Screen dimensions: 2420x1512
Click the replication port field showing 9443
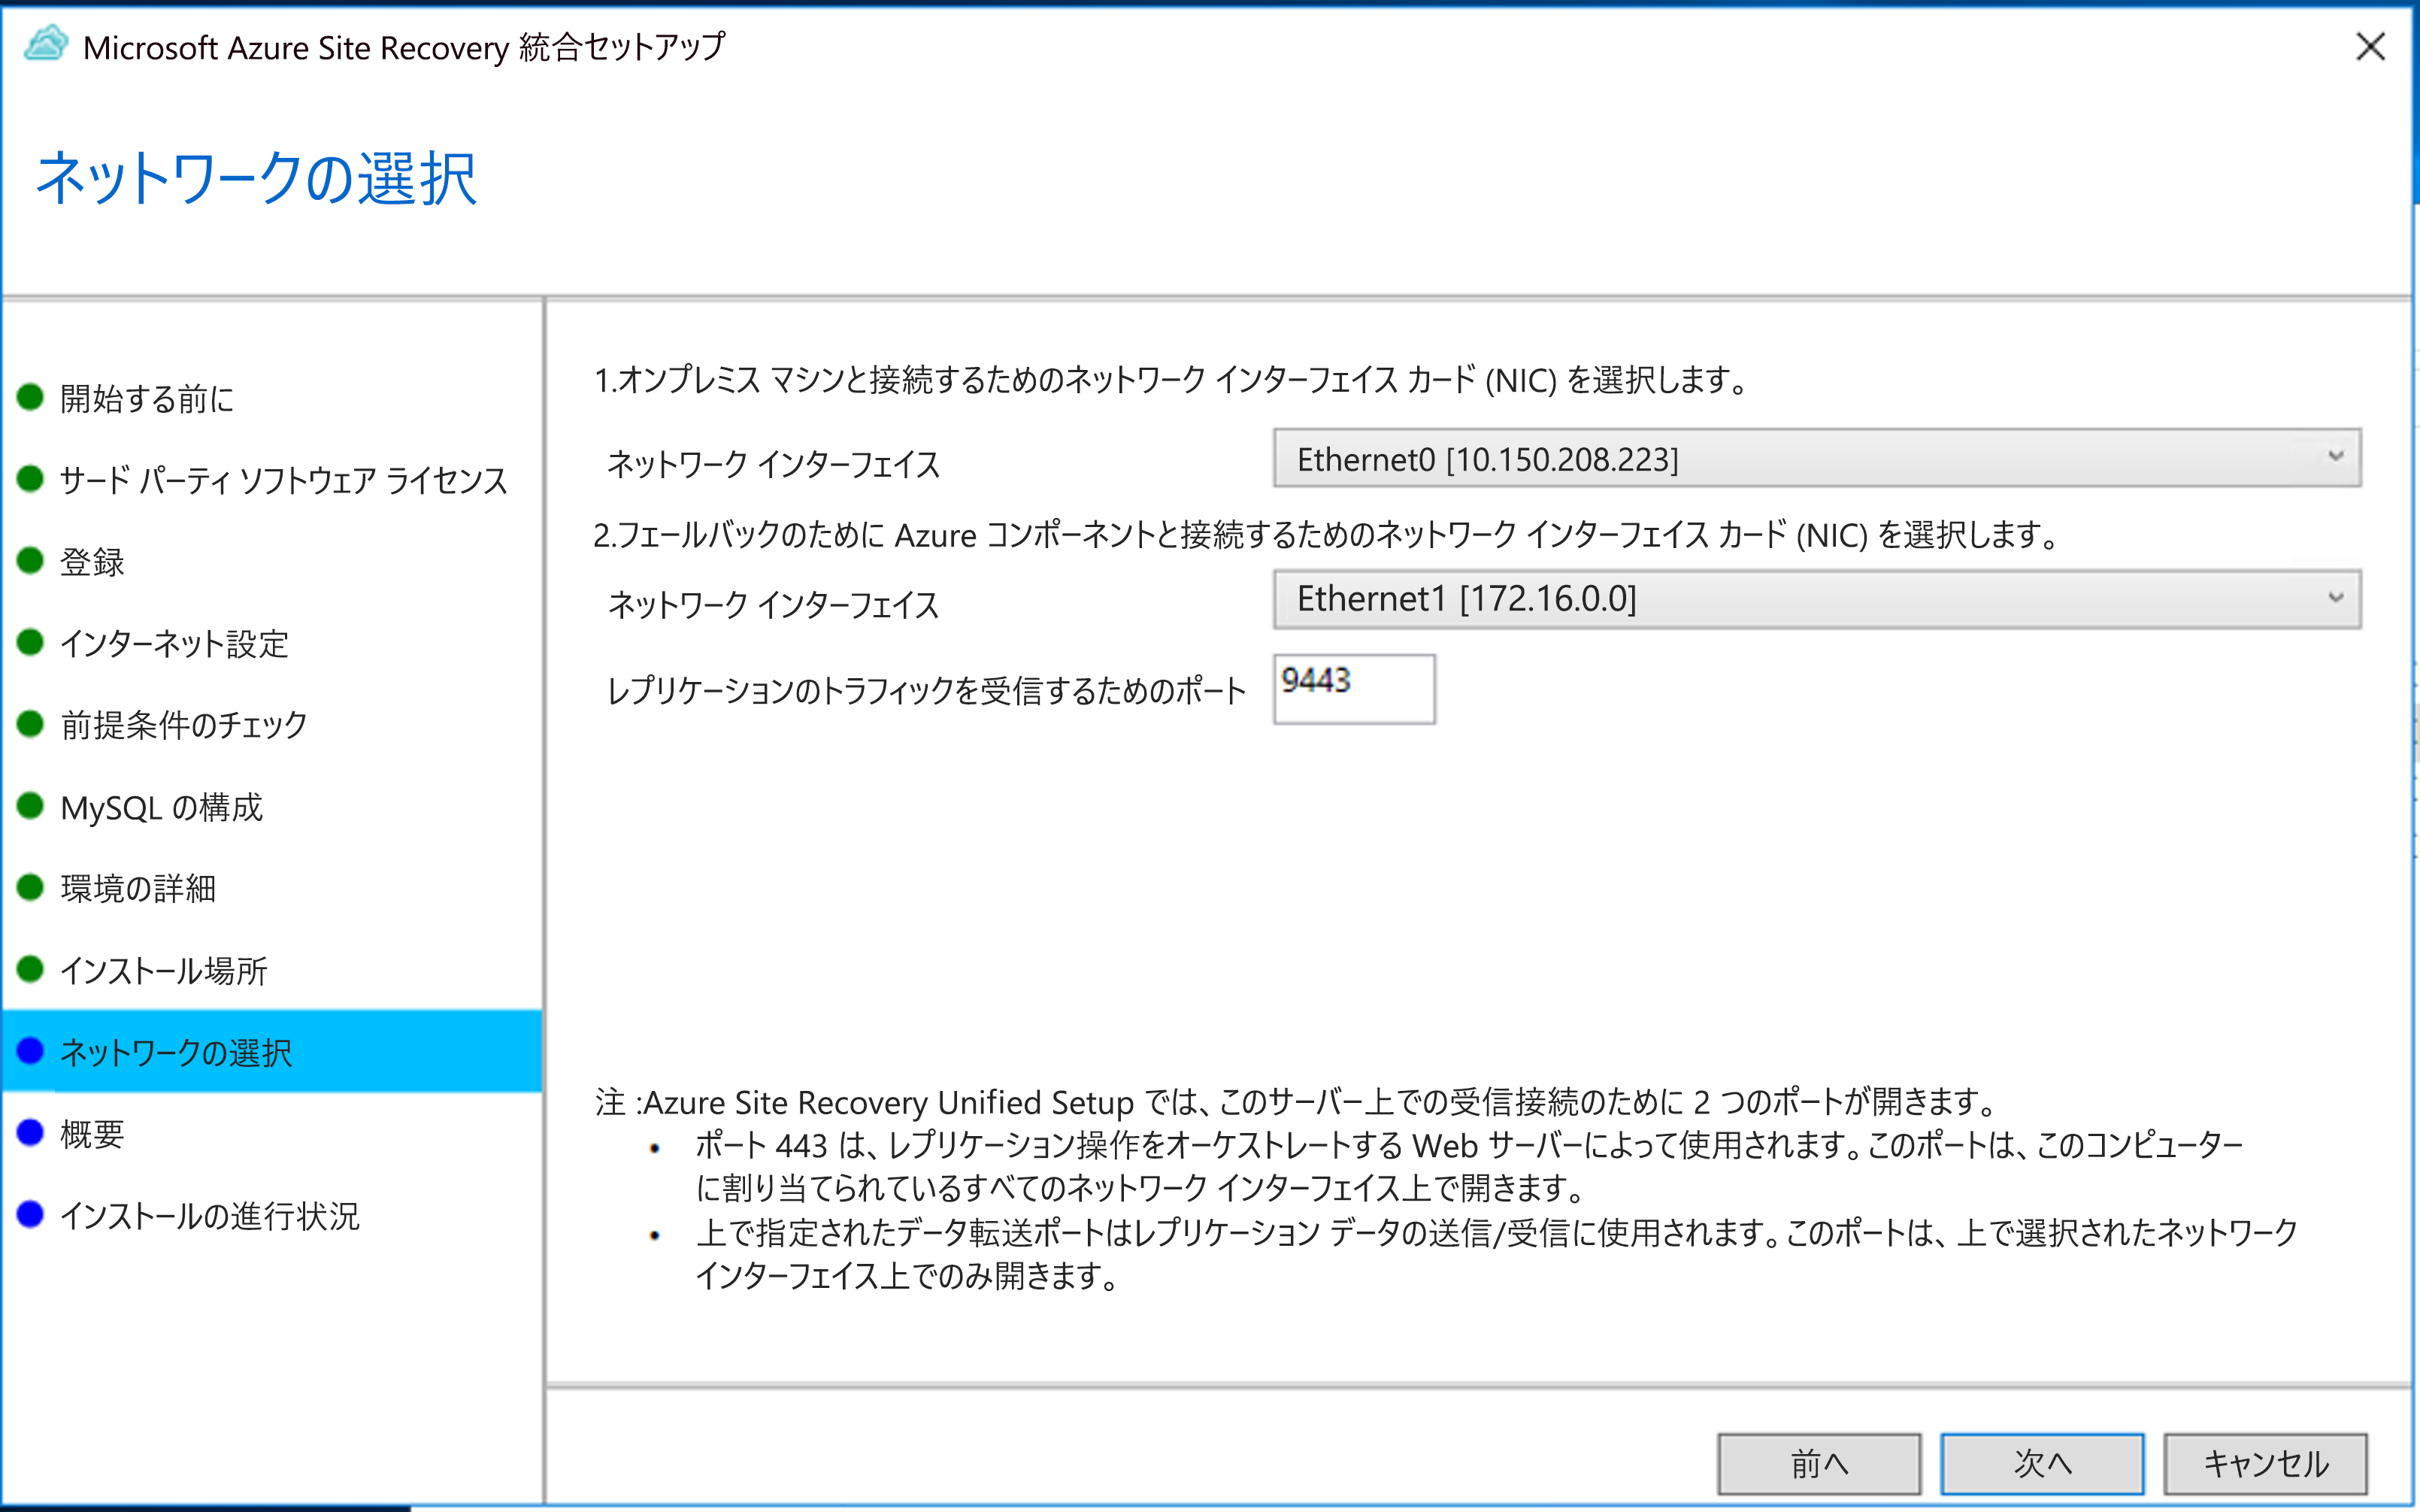pyautogui.click(x=1353, y=689)
